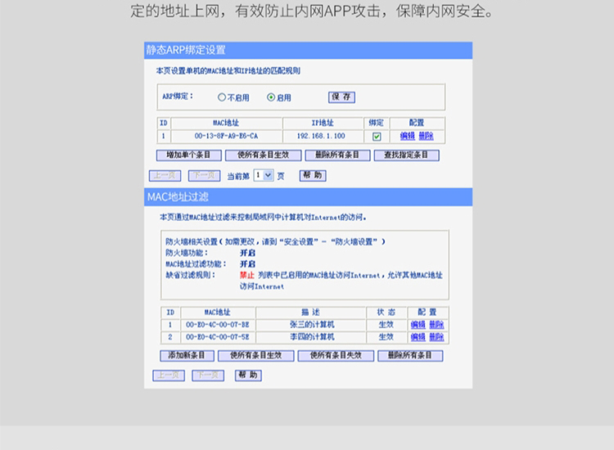This screenshot has width=614, height=450.
Task: Edit the 张三的计算机 MAC filter entry
Action: click(x=418, y=325)
